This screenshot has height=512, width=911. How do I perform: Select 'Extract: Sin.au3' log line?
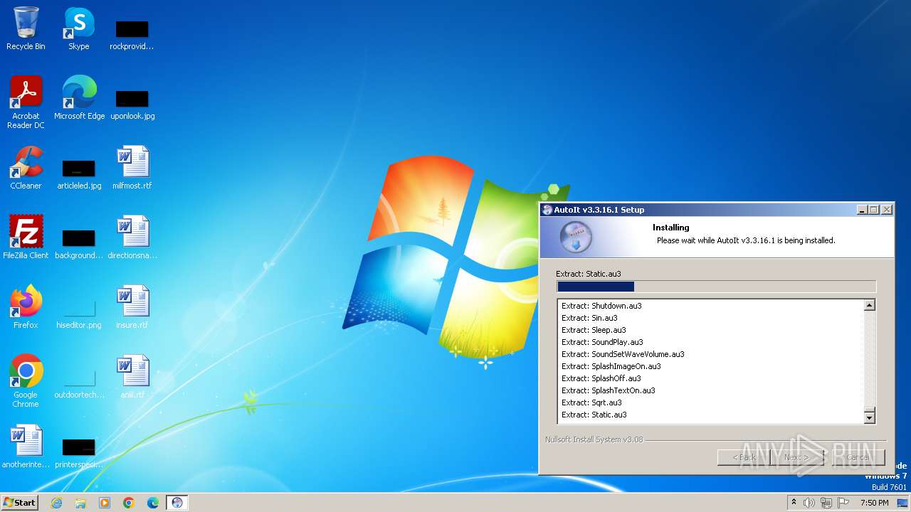tap(589, 318)
